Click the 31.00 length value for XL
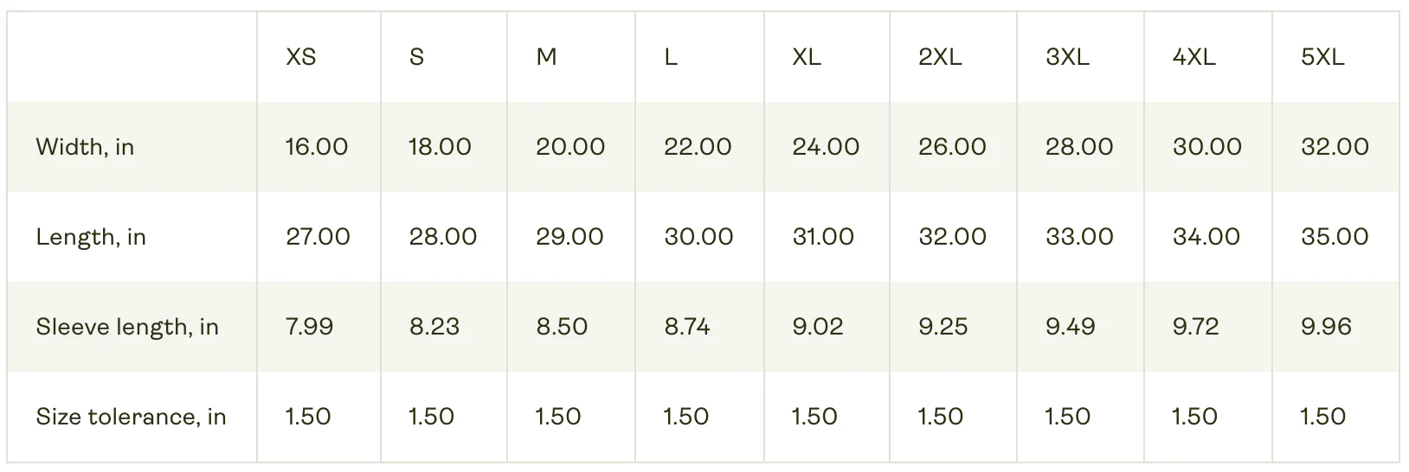Viewport: 1409px width, 472px height. click(x=823, y=237)
